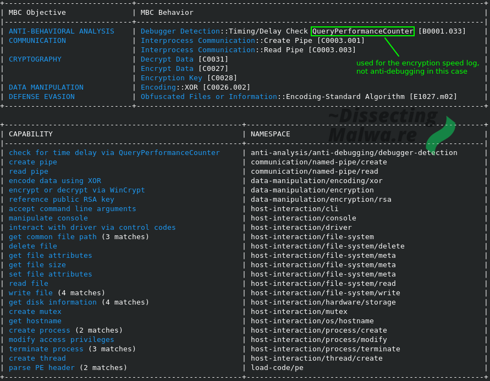
Task: Click the COMMUNICATION objective text
Action: [x=37, y=41]
